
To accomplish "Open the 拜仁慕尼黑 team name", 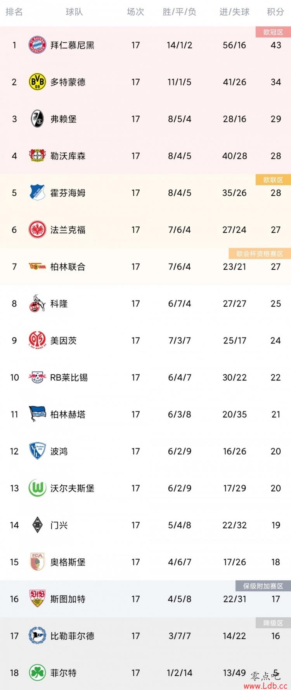I will tap(72, 45).
